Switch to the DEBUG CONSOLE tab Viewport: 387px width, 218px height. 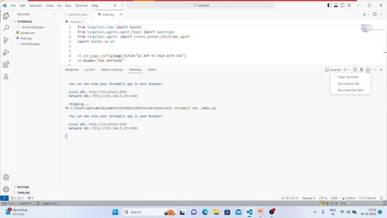112,70
